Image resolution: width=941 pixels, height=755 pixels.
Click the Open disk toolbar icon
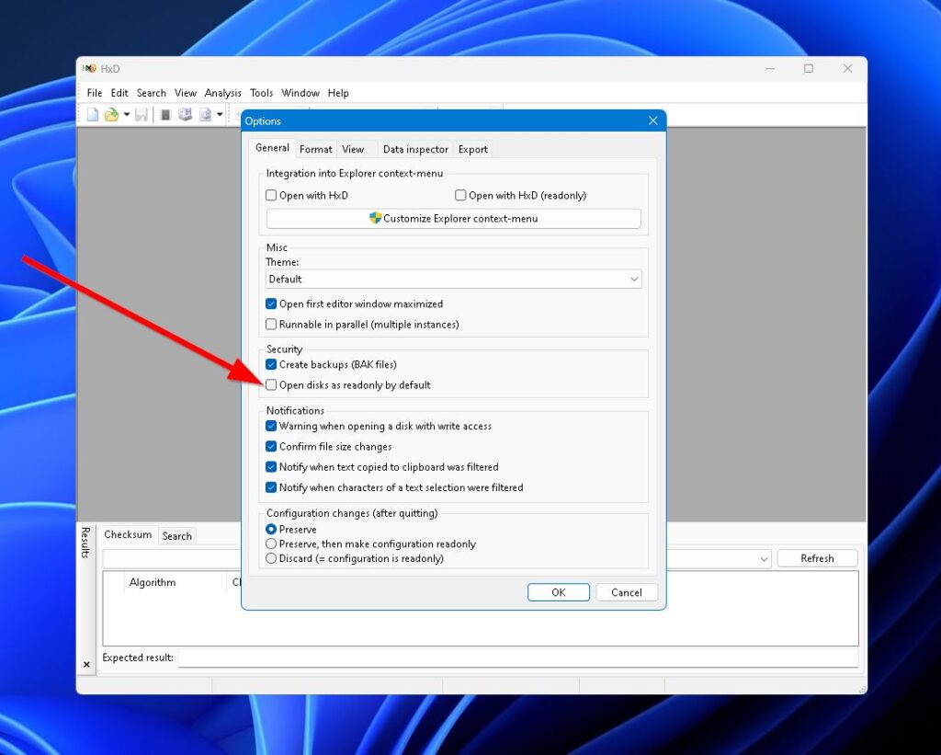pos(186,114)
